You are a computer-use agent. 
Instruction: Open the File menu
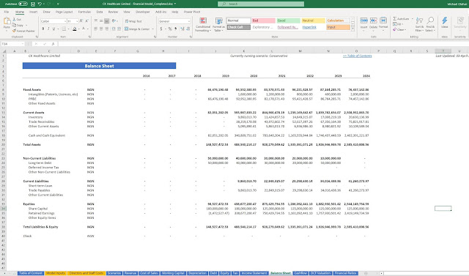coord(7,12)
